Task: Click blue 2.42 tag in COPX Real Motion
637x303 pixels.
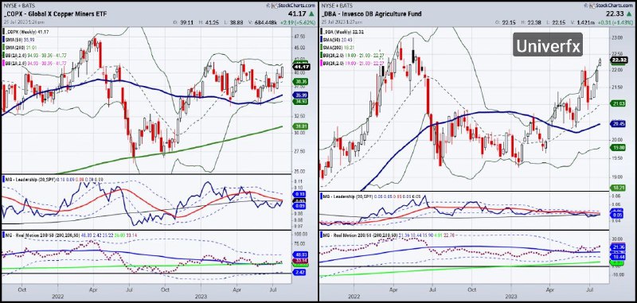Action: 299,272
